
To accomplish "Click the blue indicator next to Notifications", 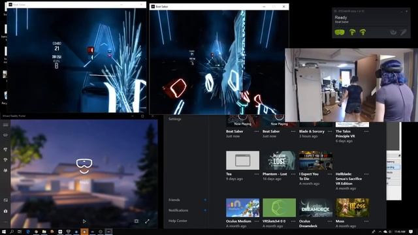I will point(205,210).
